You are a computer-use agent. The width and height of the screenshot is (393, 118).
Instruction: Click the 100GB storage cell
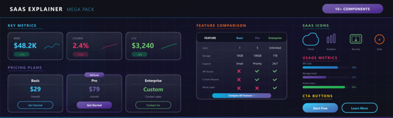[257, 56]
